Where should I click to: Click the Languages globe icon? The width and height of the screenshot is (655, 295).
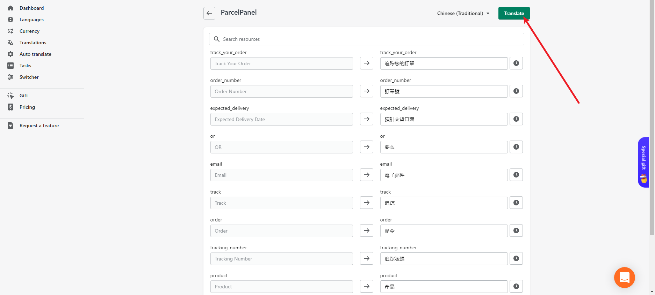(10, 20)
